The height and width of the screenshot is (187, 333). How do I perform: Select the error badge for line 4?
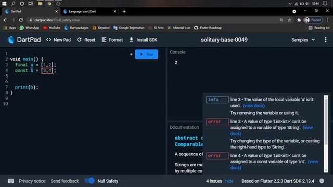(x=217, y=156)
